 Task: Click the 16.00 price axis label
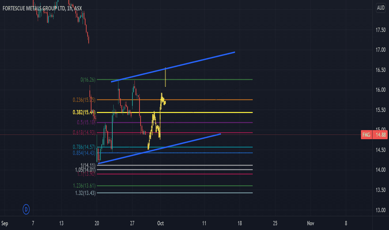point(380,90)
